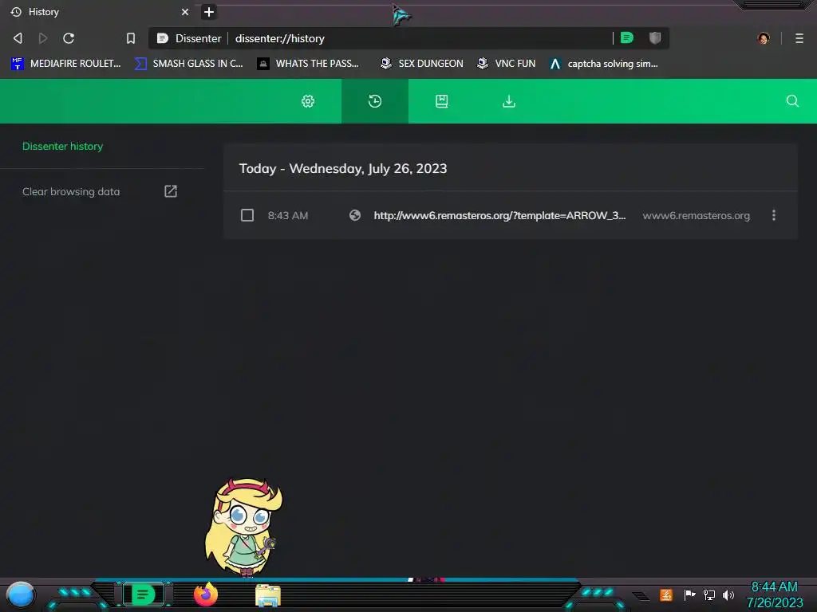Open more actions for remasteros.org entry
The width and height of the screenshot is (817, 612).
point(774,215)
